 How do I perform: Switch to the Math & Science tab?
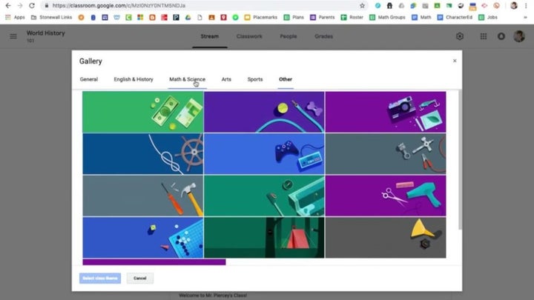[187, 79]
